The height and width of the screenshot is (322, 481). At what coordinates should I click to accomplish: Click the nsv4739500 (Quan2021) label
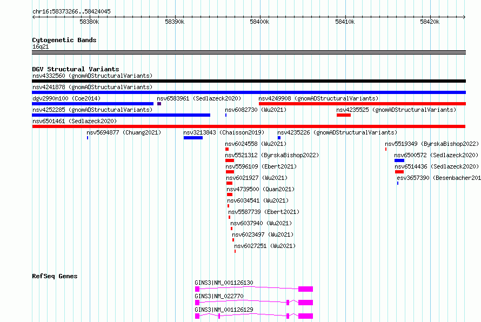coord(260,189)
